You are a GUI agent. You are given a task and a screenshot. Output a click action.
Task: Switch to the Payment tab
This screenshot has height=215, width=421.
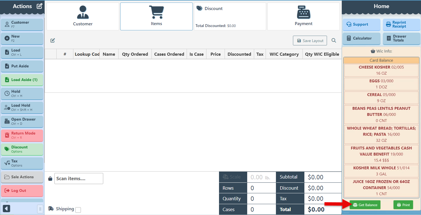click(x=303, y=17)
